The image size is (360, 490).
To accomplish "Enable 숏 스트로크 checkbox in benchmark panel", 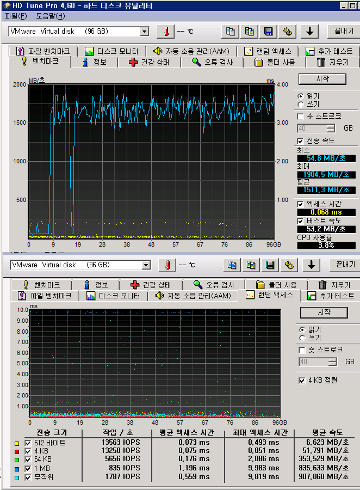I will tap(300, 117).
